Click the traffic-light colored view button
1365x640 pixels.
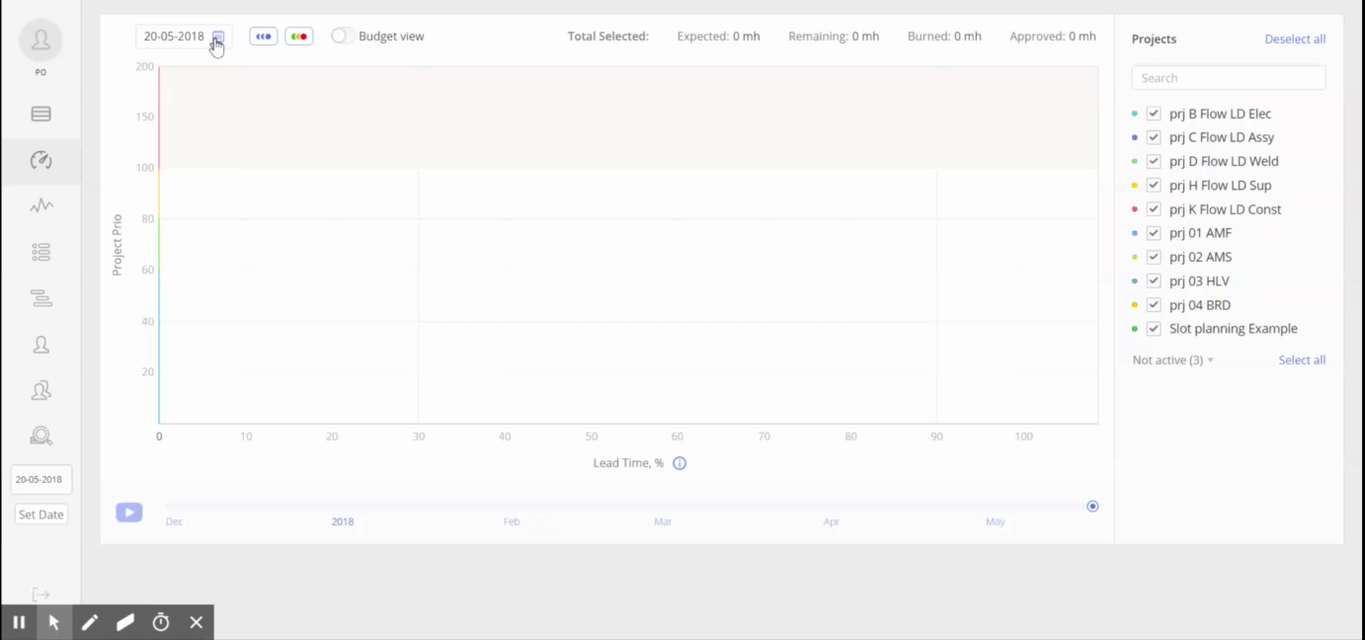(298, 36)
